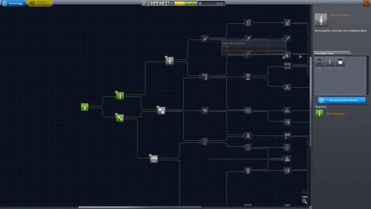371x209 pixels.
Task: Select the Advanced Landing leg node
Action: [x=288, y=135]
